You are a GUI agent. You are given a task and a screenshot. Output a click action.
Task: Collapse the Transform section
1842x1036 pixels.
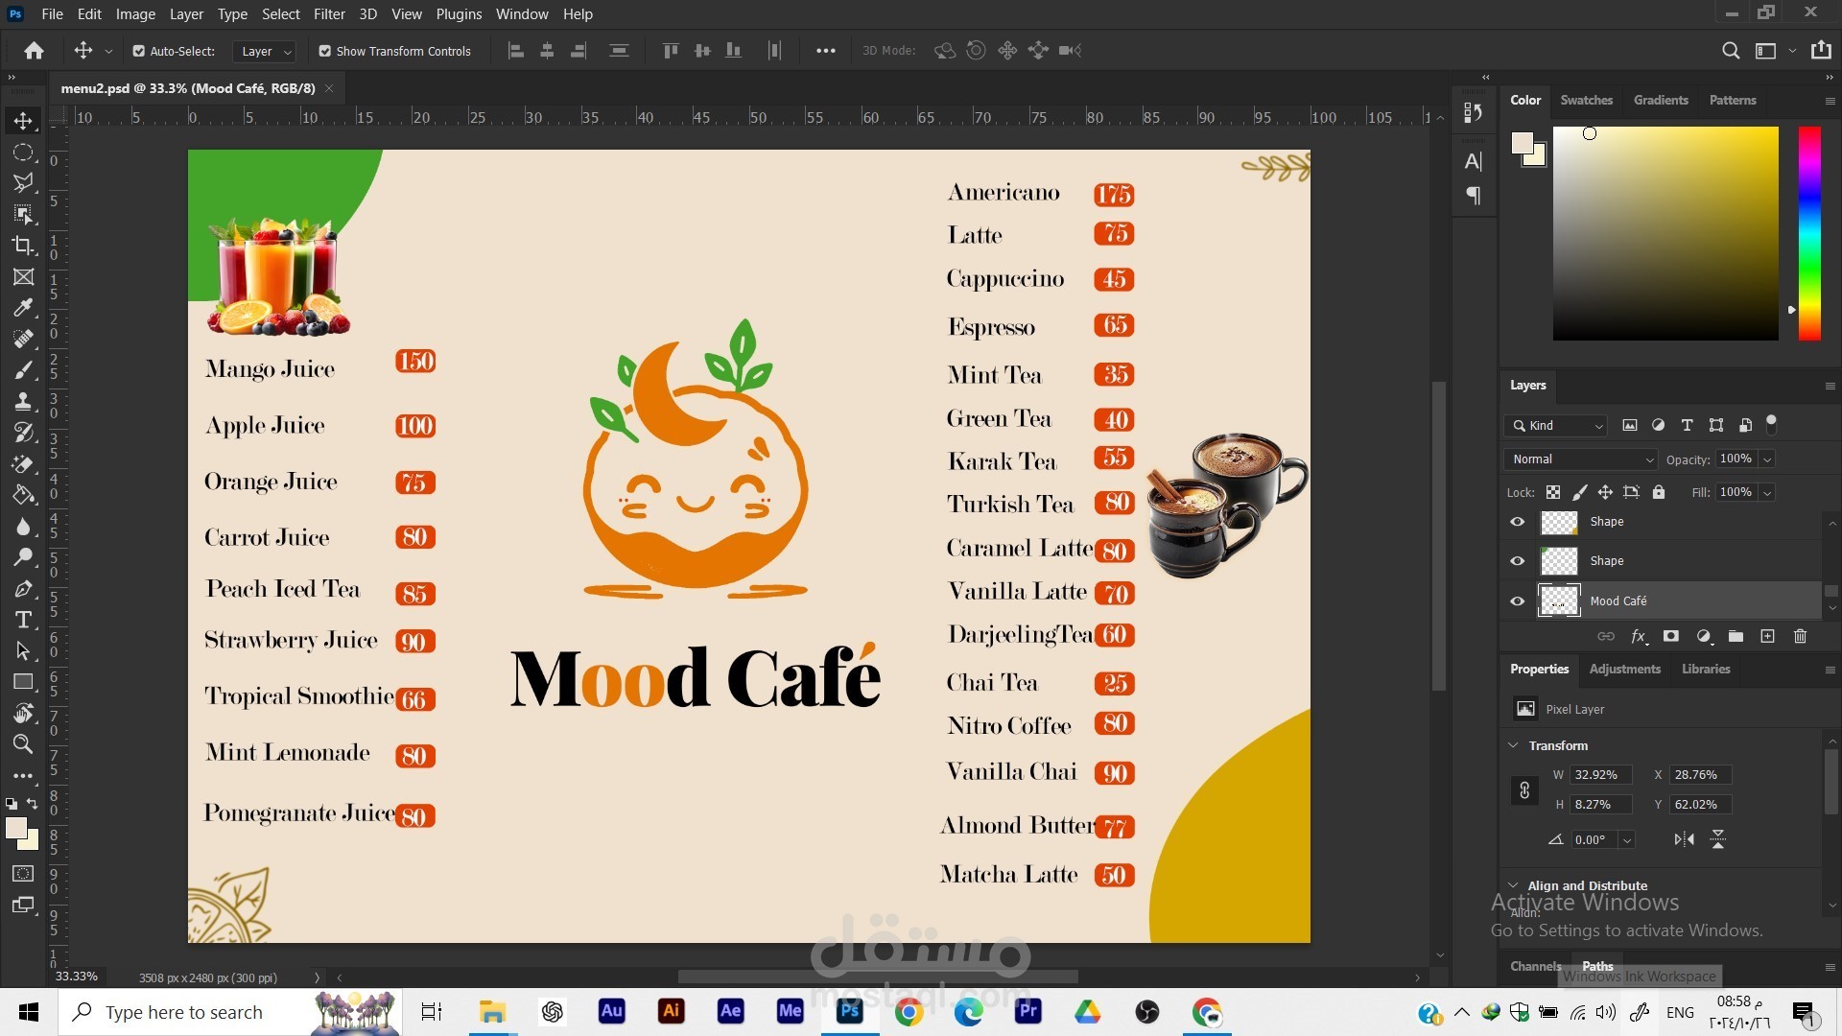click(1513, 745)
